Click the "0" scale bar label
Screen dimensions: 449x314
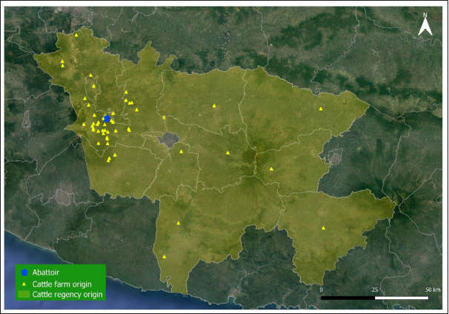click(x=322, y=289)
